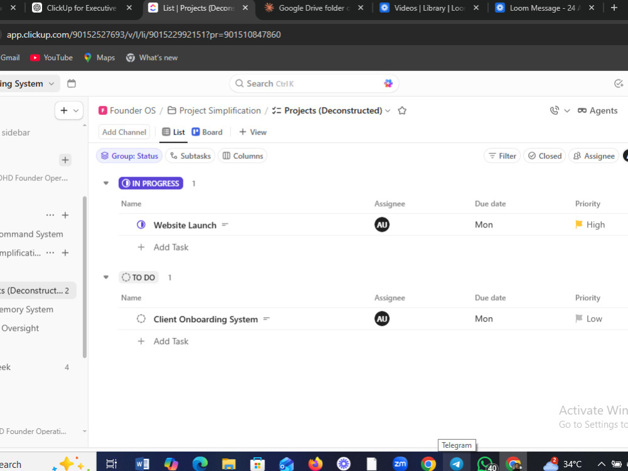The width and height of the screenshot is (628, 471).
Task: Switch to Google Drive folder browser tab
Action: point(315,8)
